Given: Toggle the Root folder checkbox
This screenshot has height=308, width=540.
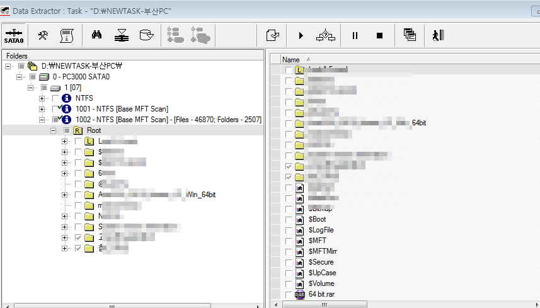Looking at the screenshot, I should (67, 130).
